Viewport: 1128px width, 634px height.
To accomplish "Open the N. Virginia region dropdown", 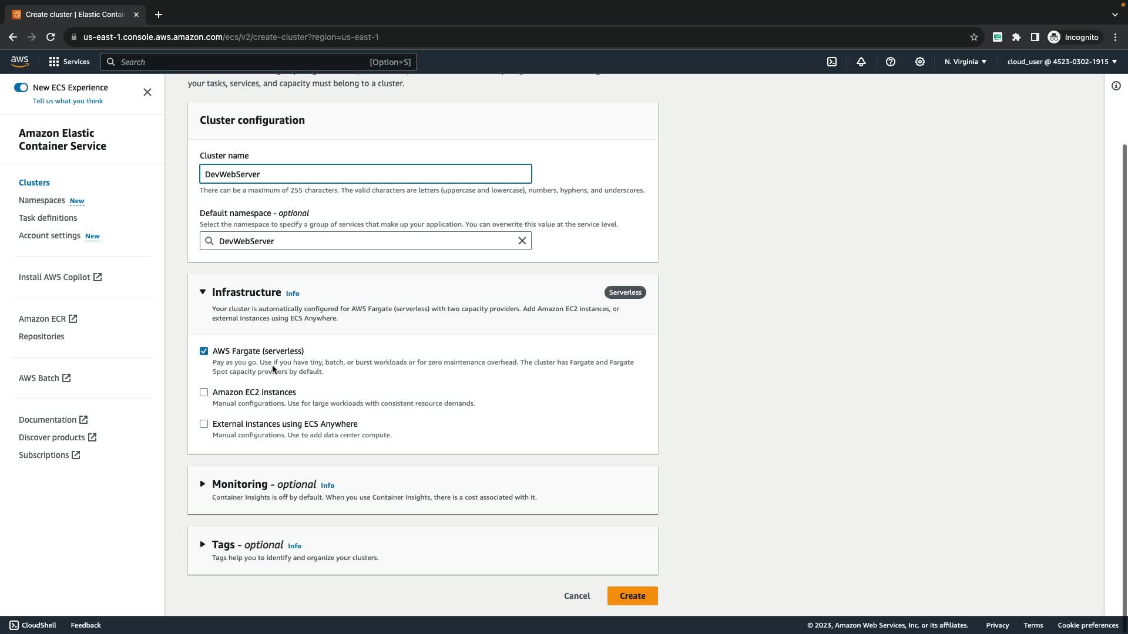I will pos(965,62).
